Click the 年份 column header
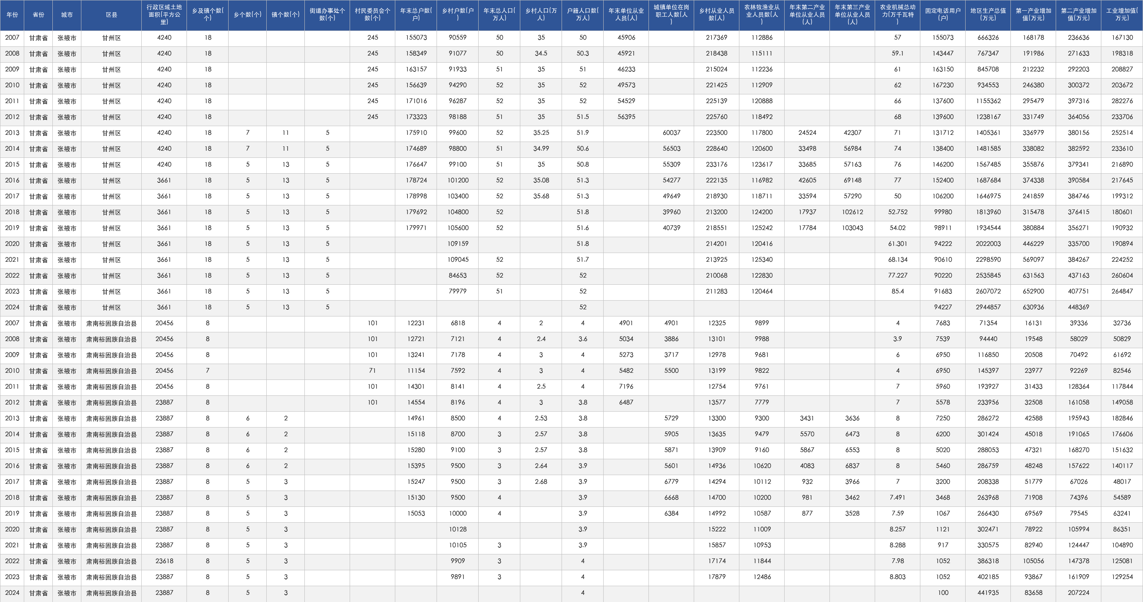 (12, 15)
